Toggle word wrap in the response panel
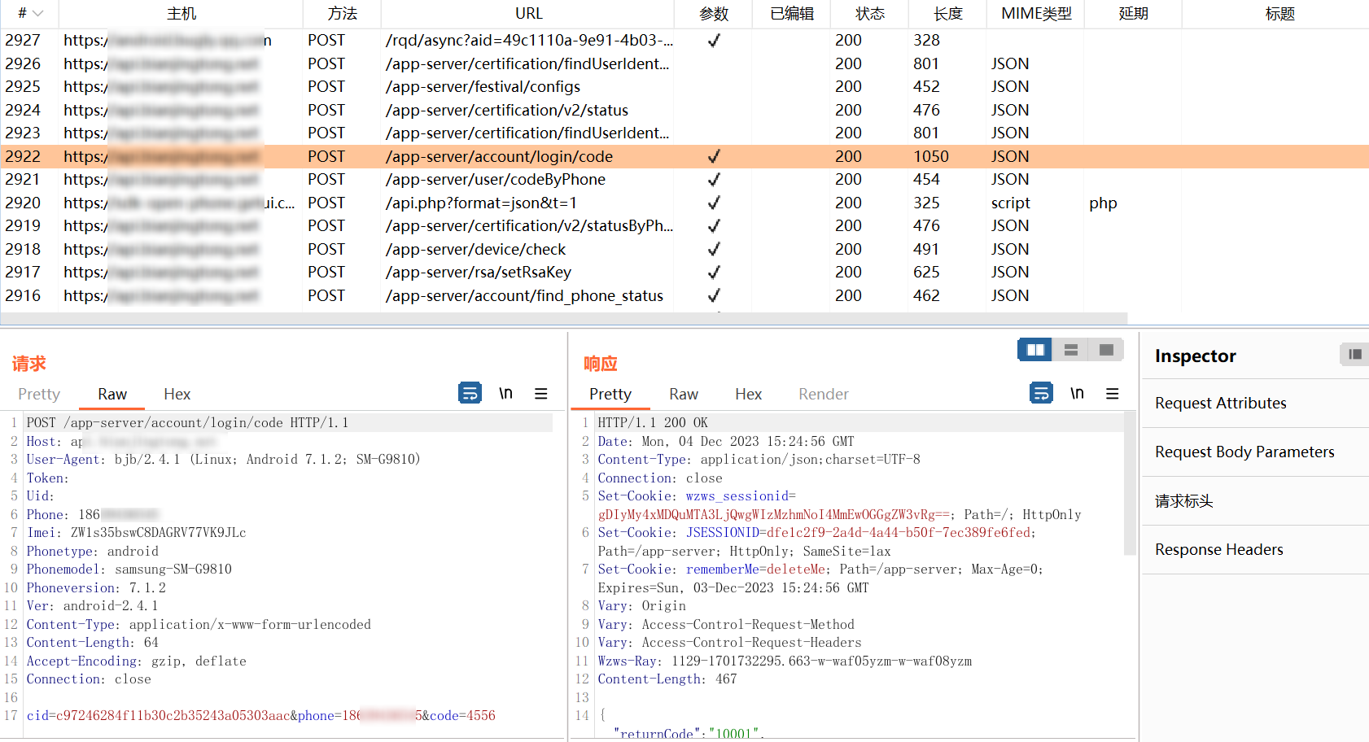1369x742 pixels. [x=1041, y=393]
